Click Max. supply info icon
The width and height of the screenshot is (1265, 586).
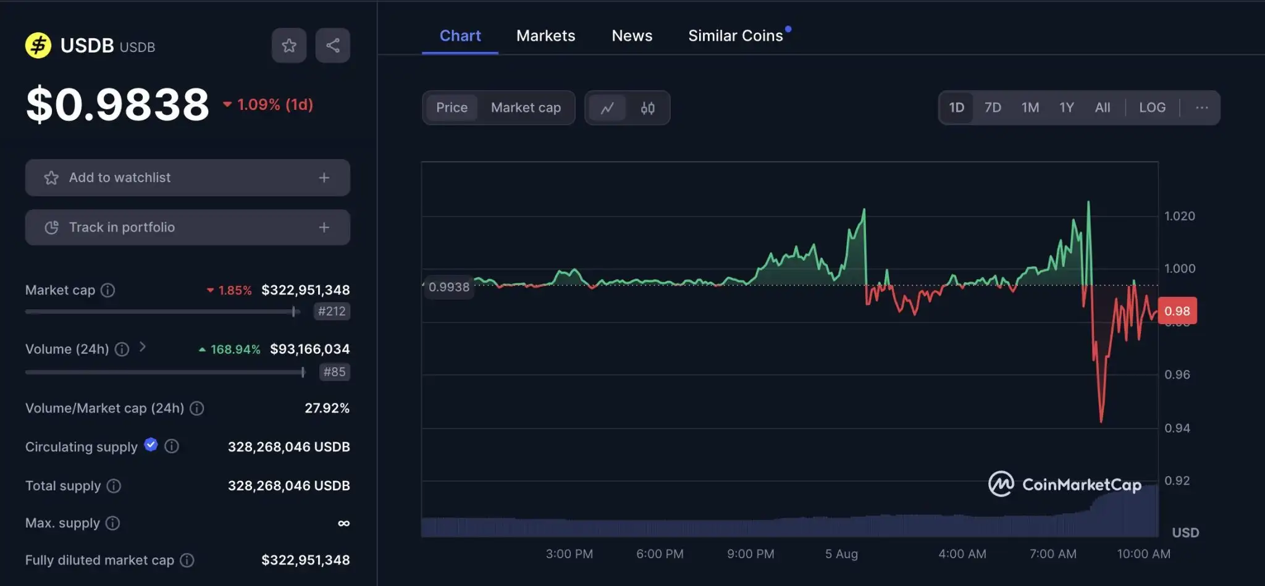[x=112, y=523]
